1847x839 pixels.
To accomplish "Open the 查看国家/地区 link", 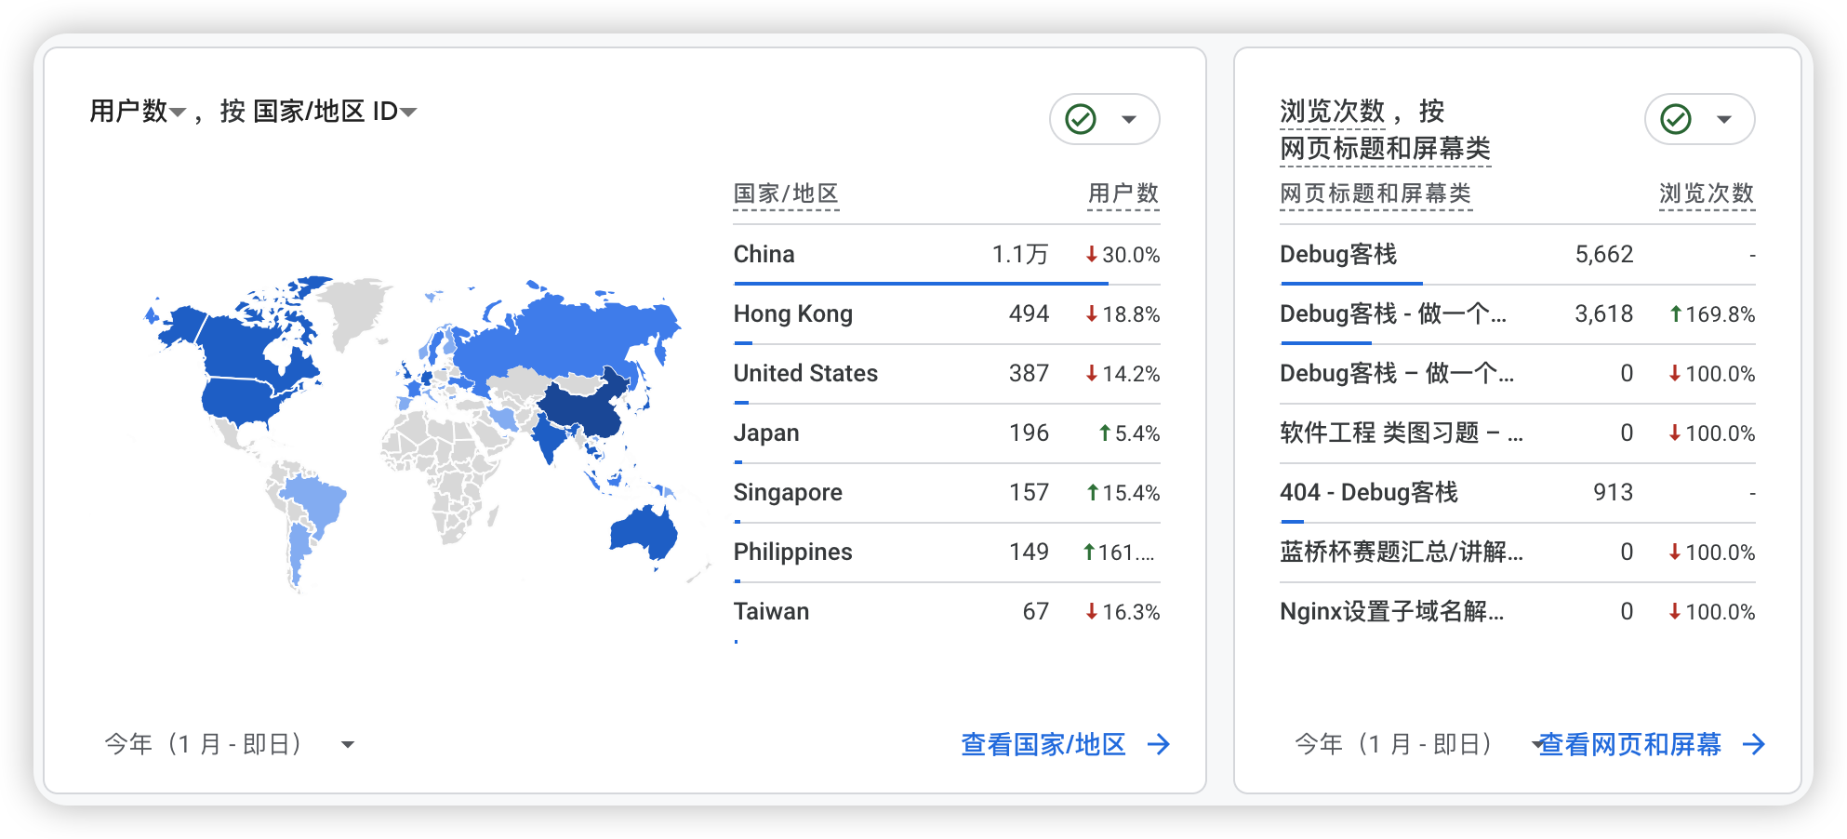I will (1043, 743).
